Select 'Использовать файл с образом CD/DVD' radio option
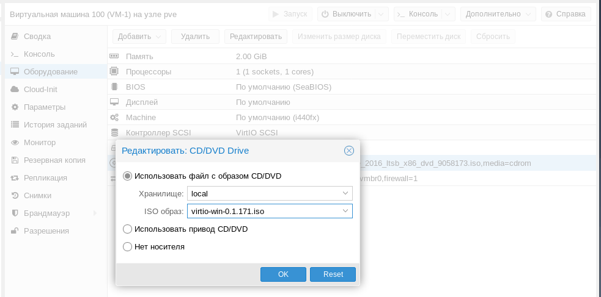 point(127,176)
